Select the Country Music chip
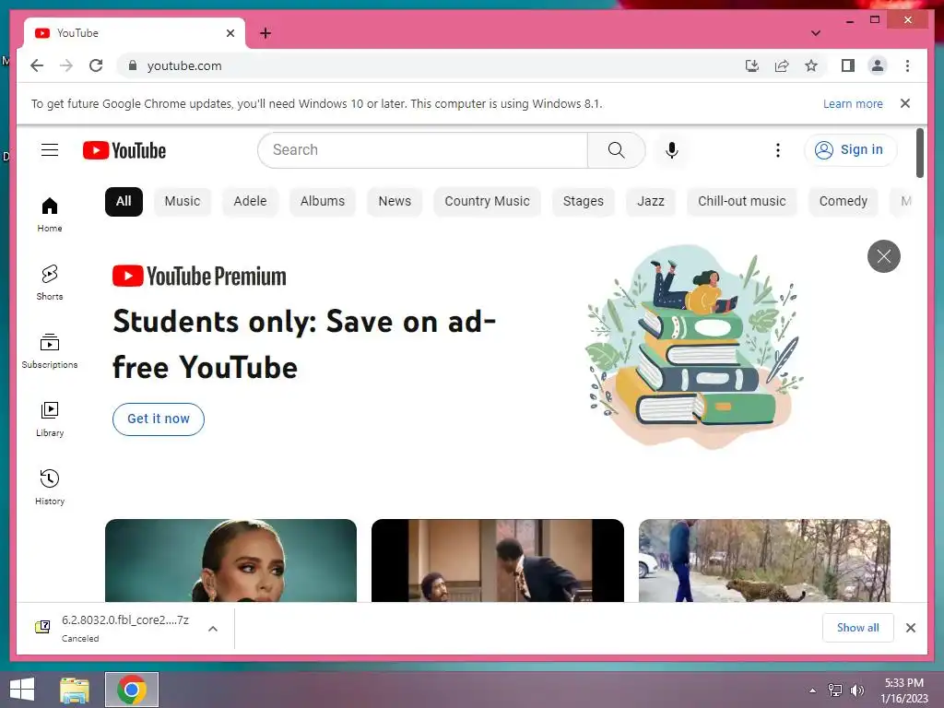Viewport: 944px width, 708px height. coord(487,201)
